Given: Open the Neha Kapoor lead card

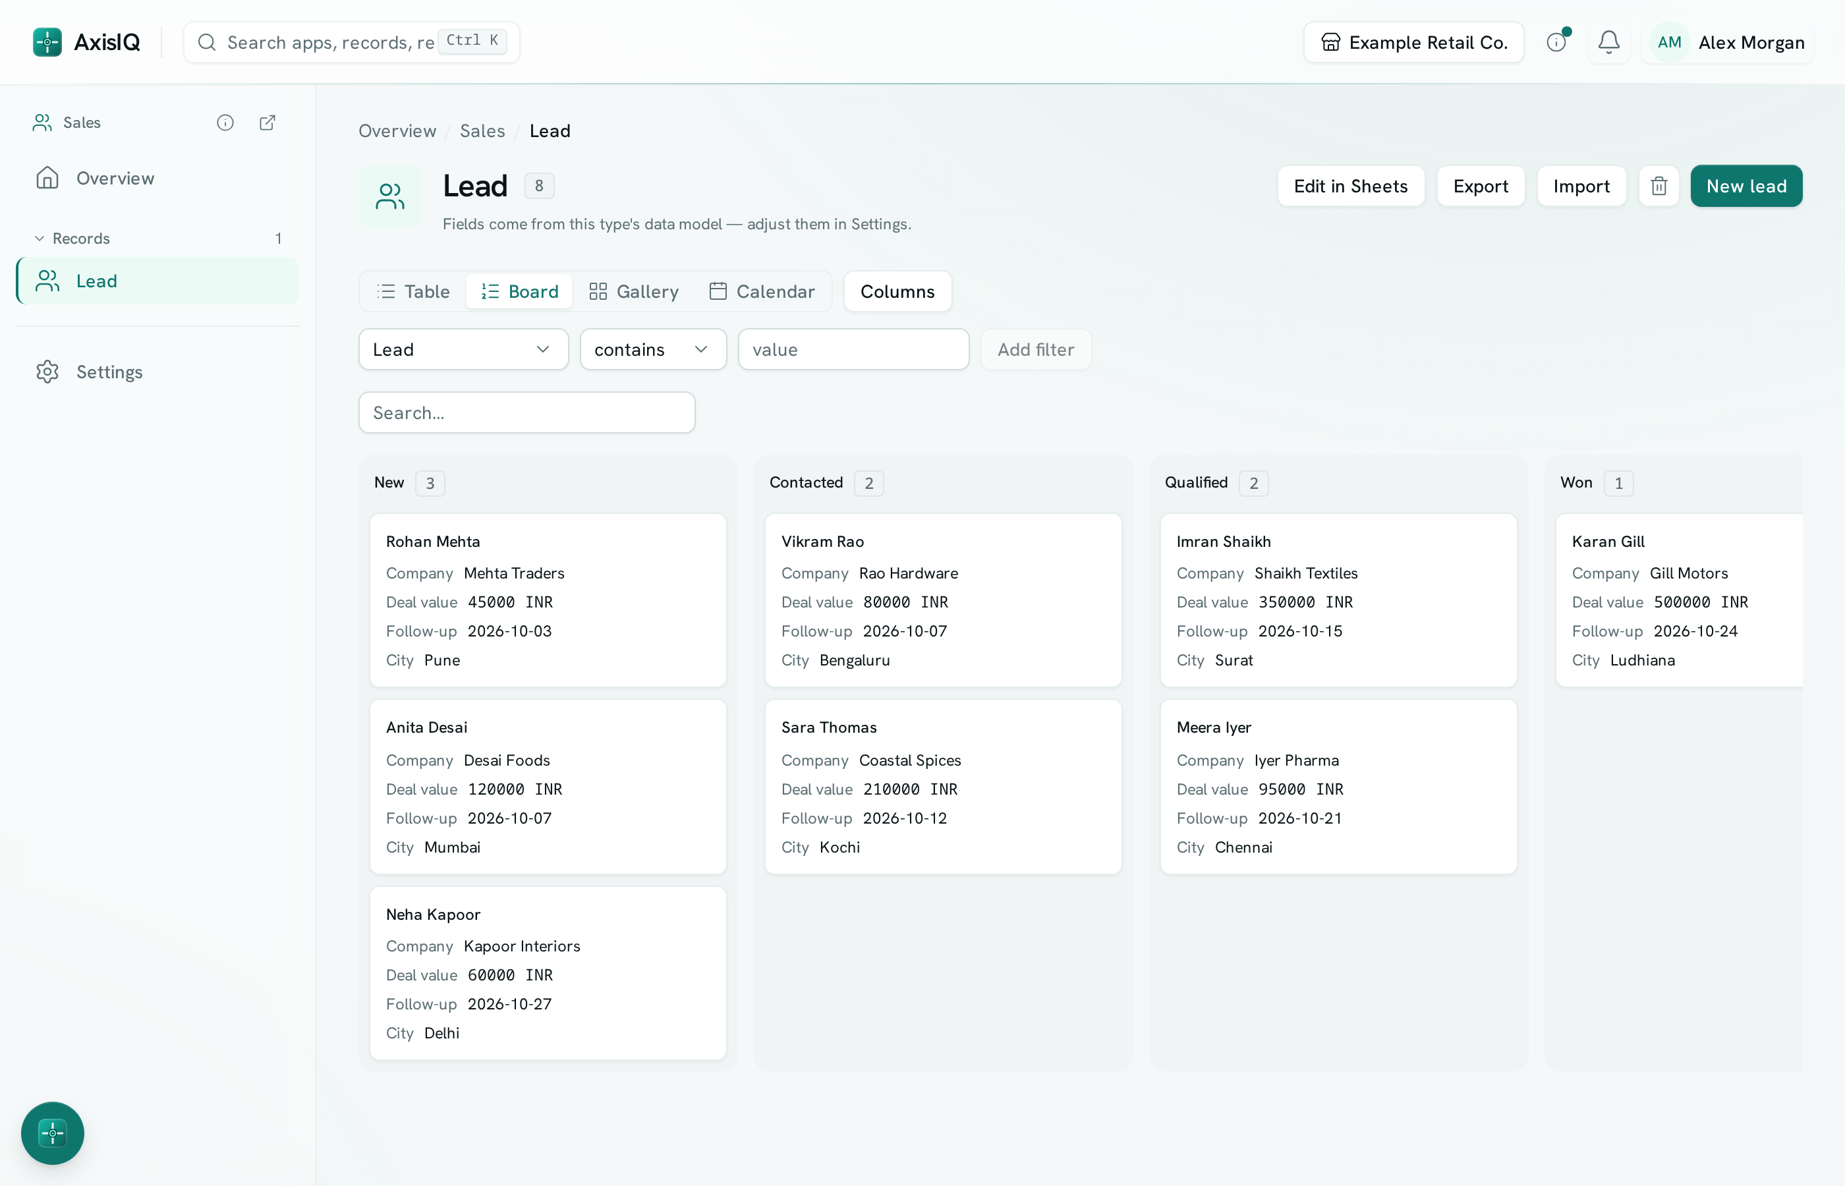Looking at the screenshot, I should point(548,973).
